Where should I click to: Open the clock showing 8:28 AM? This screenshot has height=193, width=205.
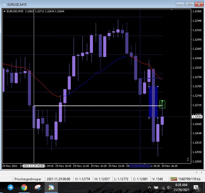(x=181, y=187)
